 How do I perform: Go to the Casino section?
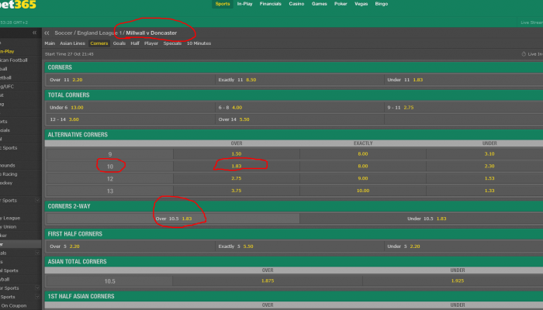point(296,4)
